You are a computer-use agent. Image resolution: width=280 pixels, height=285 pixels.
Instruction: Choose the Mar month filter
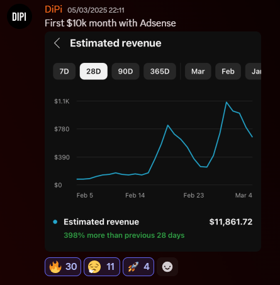(x=198, y=71)
